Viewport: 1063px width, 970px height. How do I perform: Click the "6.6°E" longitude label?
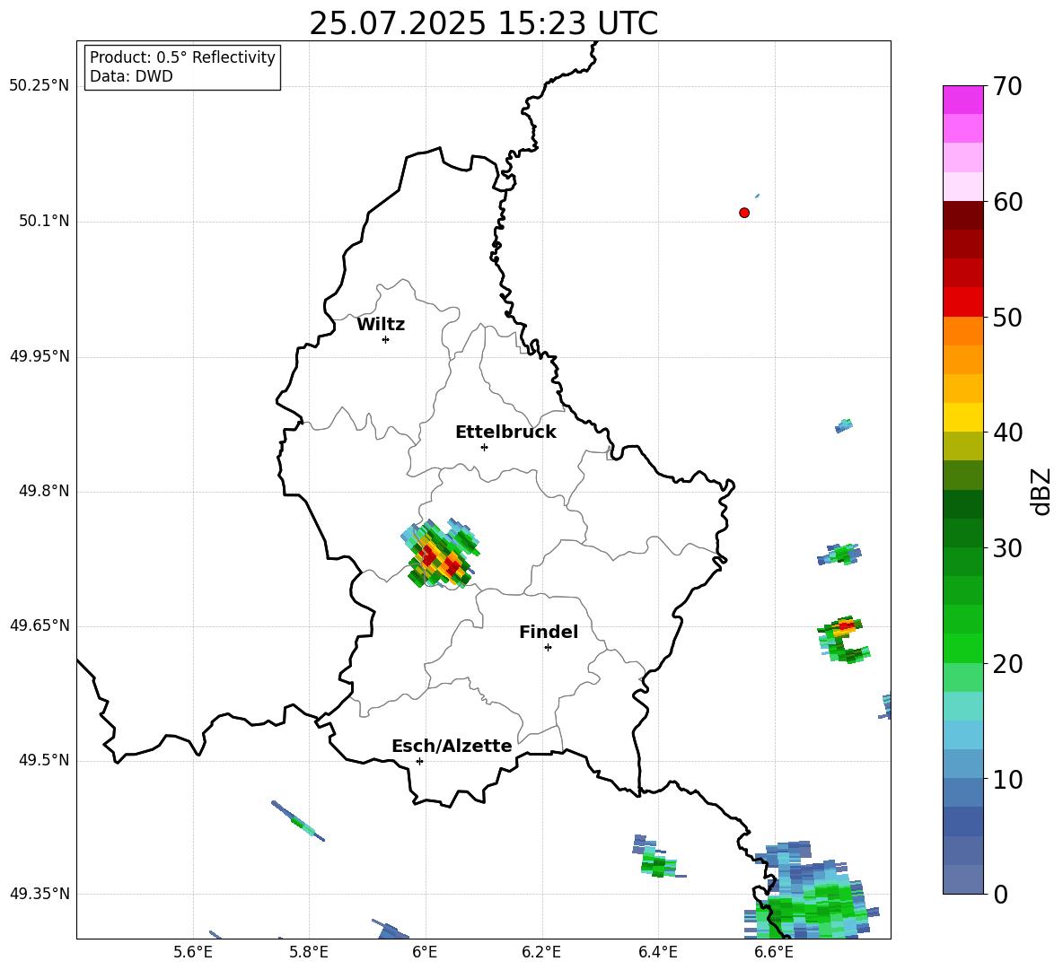point(774,952)
